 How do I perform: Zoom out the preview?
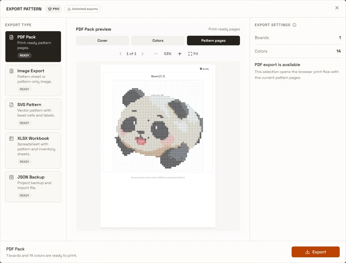(x=156, y=54)
